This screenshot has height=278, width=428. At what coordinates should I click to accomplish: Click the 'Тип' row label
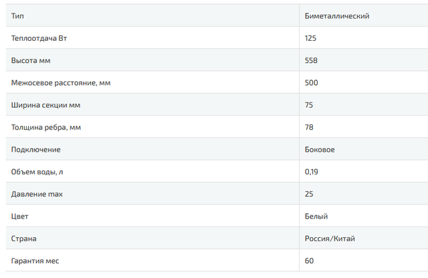[x=18, y=15]
